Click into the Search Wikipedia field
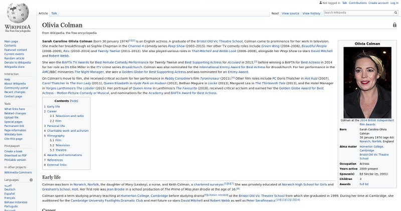The image size is (401, 211). tap(357, 13)
